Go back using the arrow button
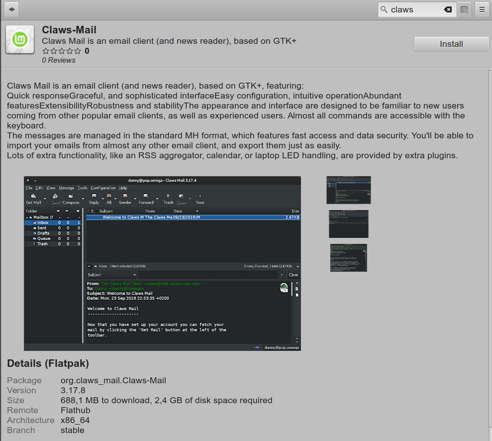The height and width of the screenshot is (441, 492). tap(11, 9)
